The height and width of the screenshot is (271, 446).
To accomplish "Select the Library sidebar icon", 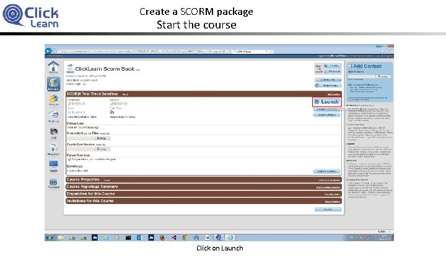I will [x=53, y=84].
